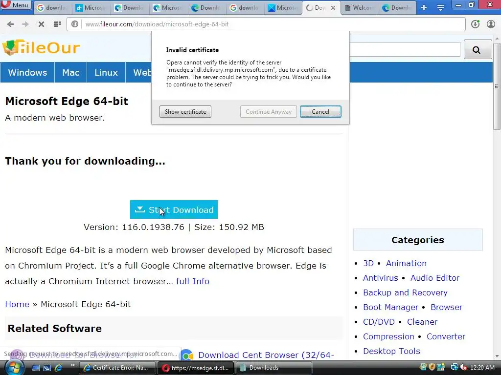Open the Mac navigation menu item

point(70,72)
